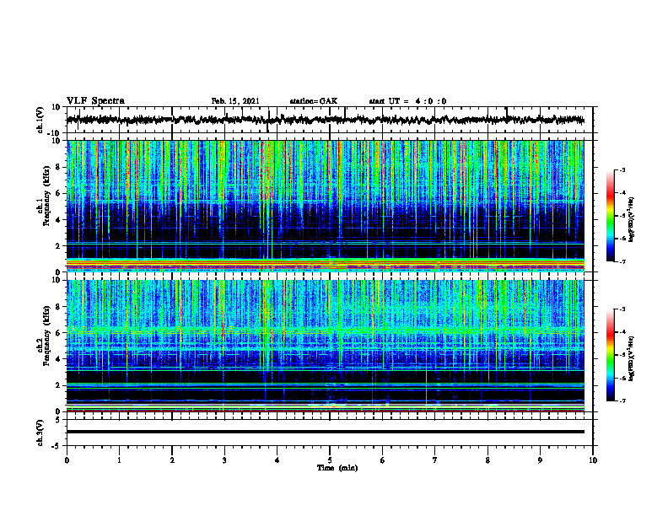Click the thick black ch.3 trace line

point(325,432)
